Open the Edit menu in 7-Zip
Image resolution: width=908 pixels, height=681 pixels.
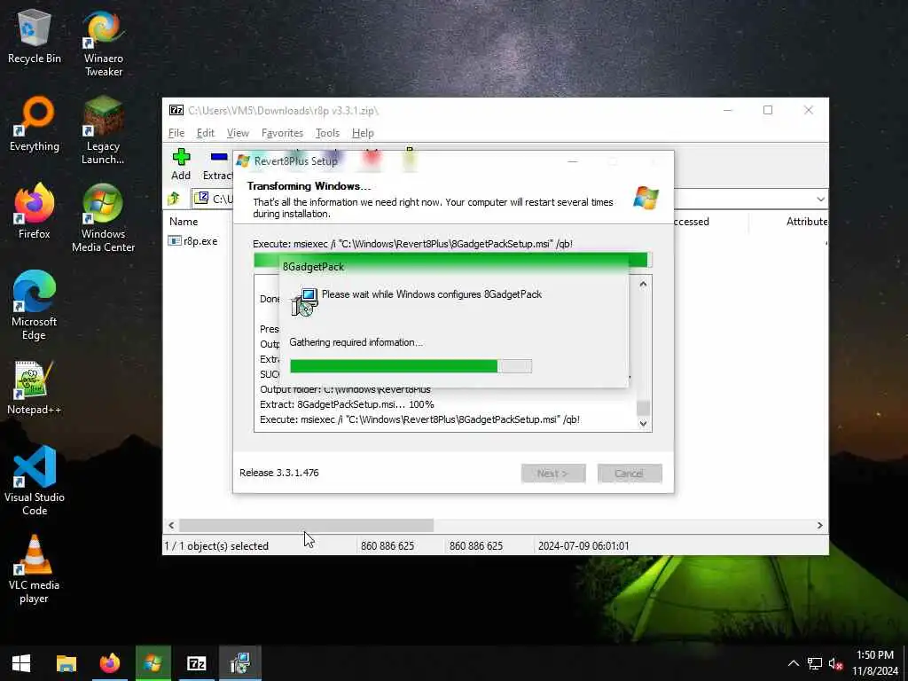point(205,133)
